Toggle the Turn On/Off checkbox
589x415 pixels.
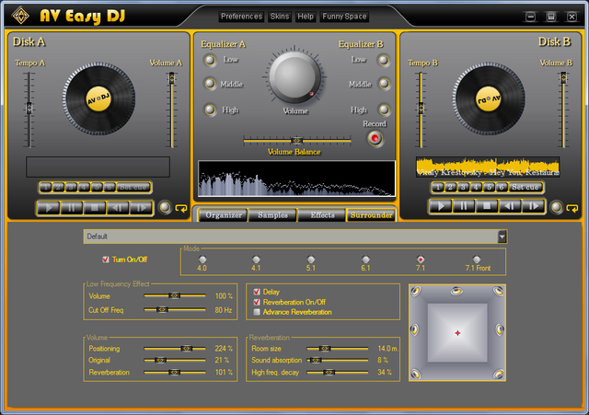[x=106, y=259]
